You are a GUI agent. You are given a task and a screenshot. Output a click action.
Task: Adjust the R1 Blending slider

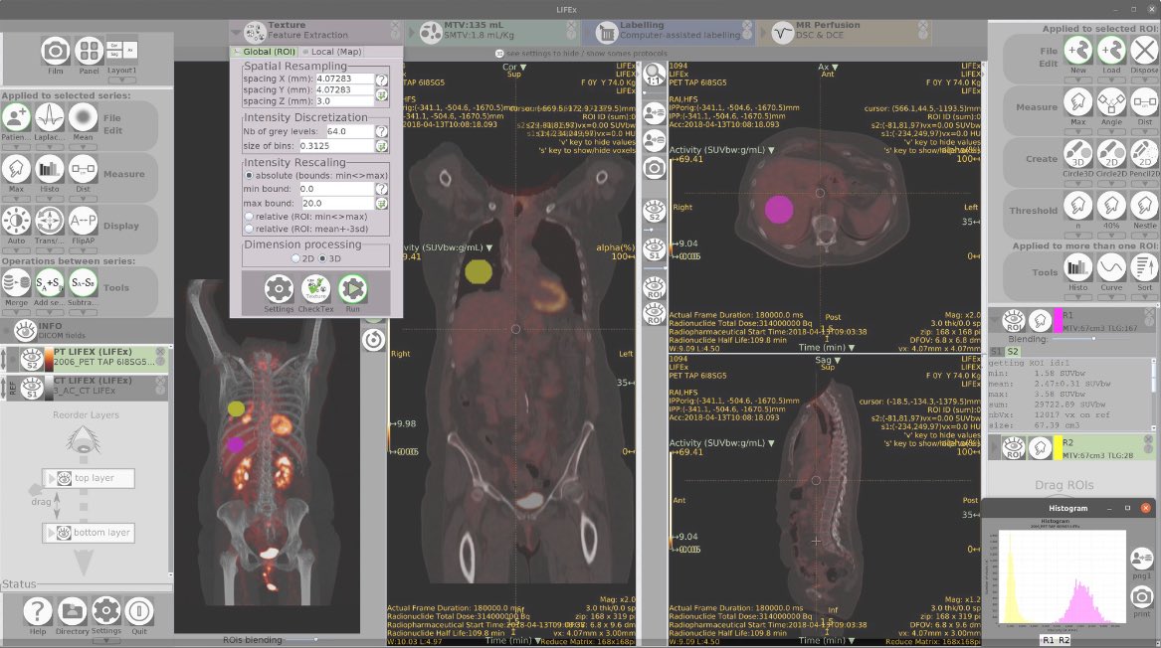(x=1093, y=339)
